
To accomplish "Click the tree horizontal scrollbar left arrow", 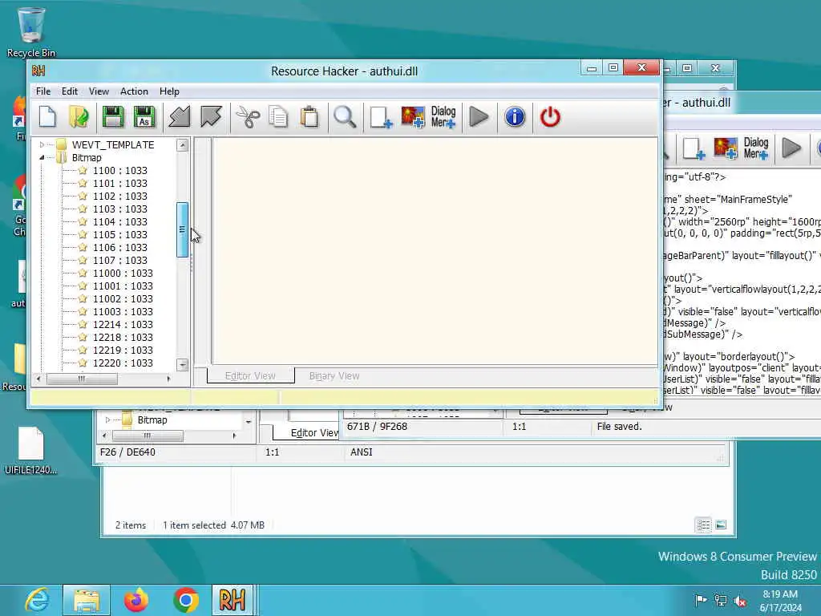I will point(38,379).
